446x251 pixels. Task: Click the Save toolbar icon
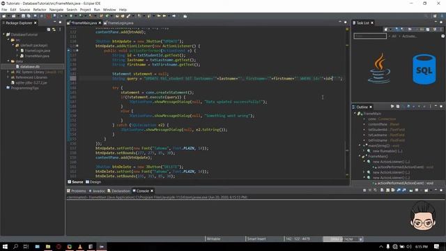coord(23,16)
